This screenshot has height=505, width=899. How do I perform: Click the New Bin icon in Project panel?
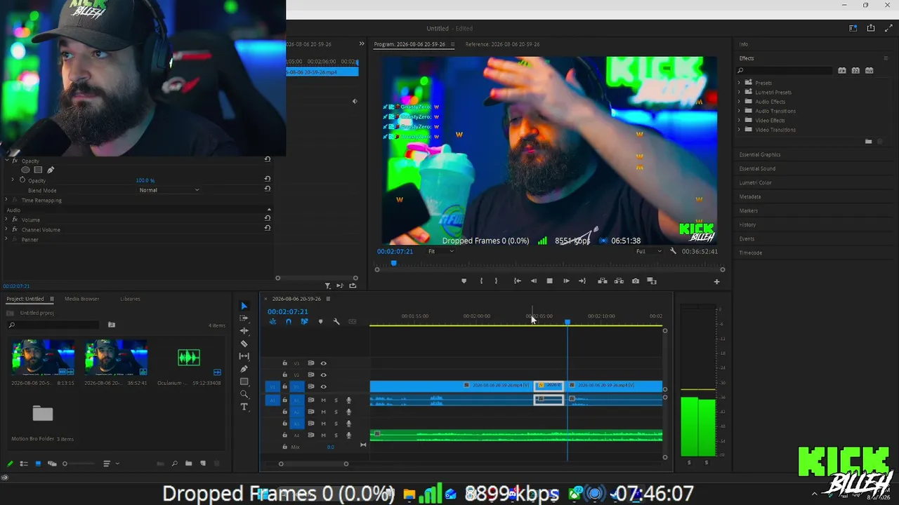pos(188,464)
